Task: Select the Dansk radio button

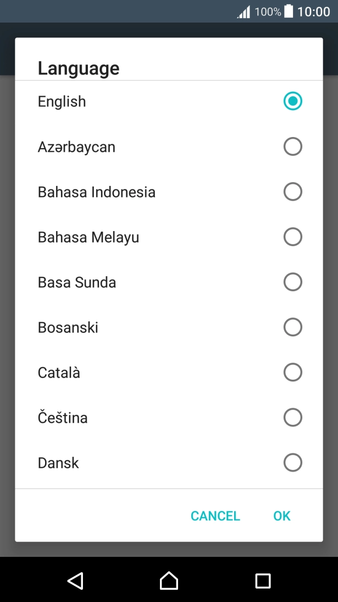Action: (292, 463)
